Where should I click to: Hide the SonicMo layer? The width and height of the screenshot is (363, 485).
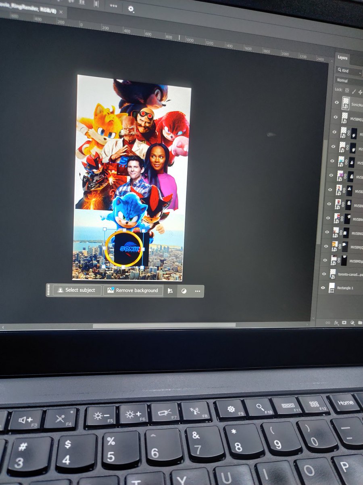coord(336,103)
